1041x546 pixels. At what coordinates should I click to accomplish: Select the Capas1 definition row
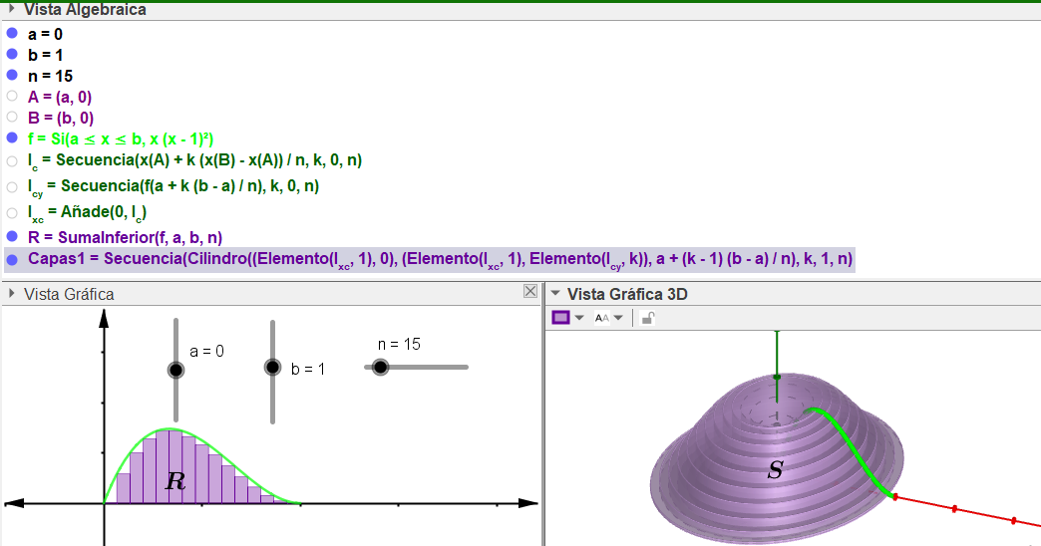click(440, 259)
